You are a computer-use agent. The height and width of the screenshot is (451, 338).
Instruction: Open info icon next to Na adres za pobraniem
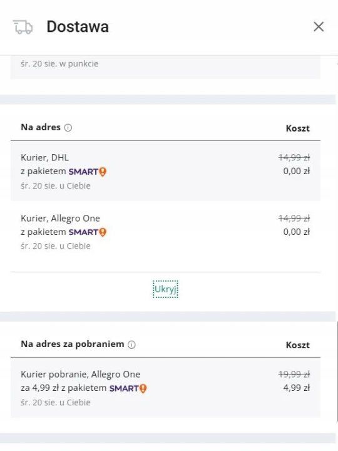(131, 345)
